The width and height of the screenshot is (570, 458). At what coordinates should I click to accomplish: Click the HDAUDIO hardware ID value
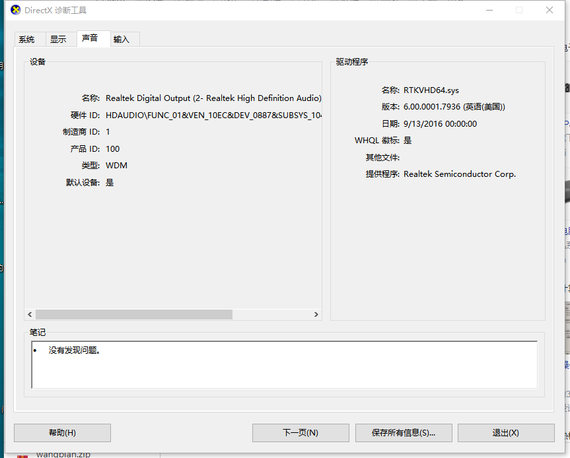(x=213, y=115)
